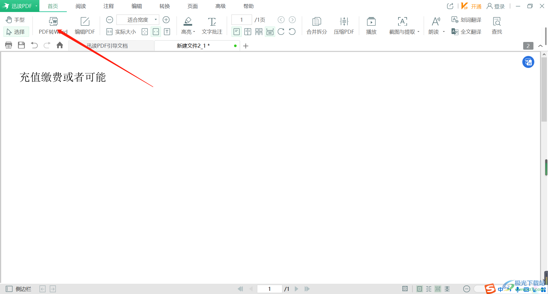The height and width of the screenshot is (294, 548).
Task: Open the 高级 ribbon tab
Action: tap(221, 6)
